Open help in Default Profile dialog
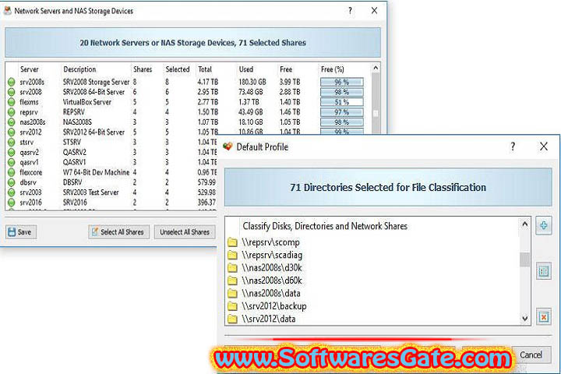Viewport: 561px width, 374px height. 513,146
